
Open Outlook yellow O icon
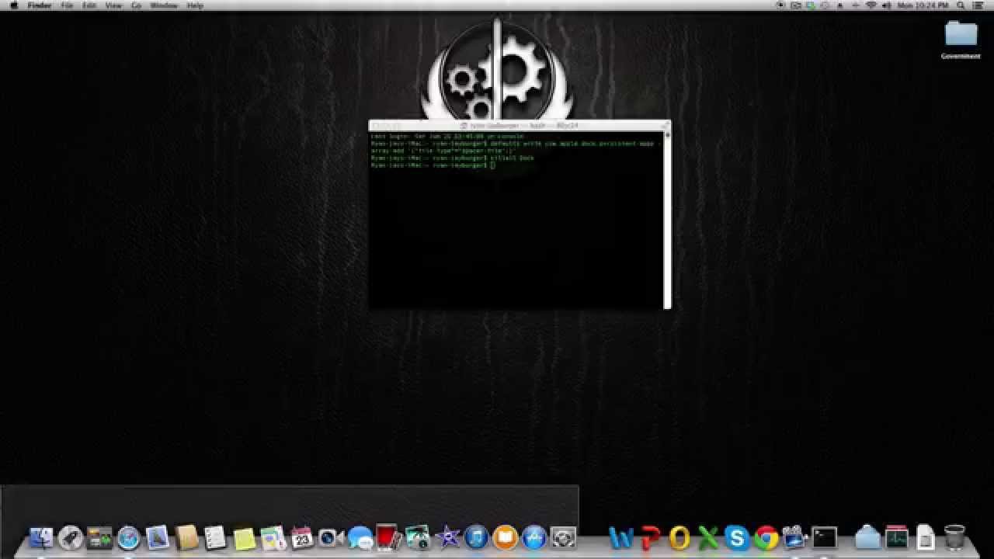pyautogui.click(x=679, y=537)
